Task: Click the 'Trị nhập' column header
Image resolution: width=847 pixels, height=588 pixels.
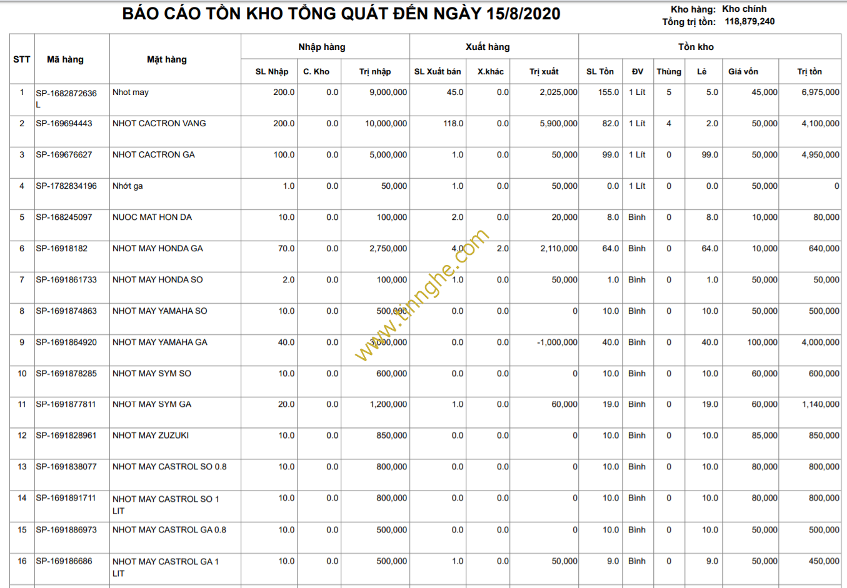Action: coord(375,72)
